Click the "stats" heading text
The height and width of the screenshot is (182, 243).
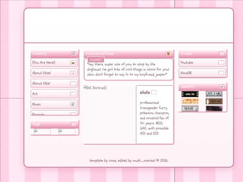(145, 93)
